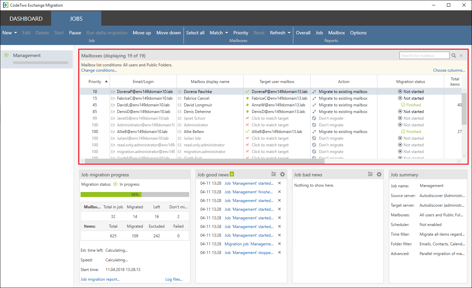472x288 pixels.
Task: Sort by the Migration status column header
Action: click(410, 82)
